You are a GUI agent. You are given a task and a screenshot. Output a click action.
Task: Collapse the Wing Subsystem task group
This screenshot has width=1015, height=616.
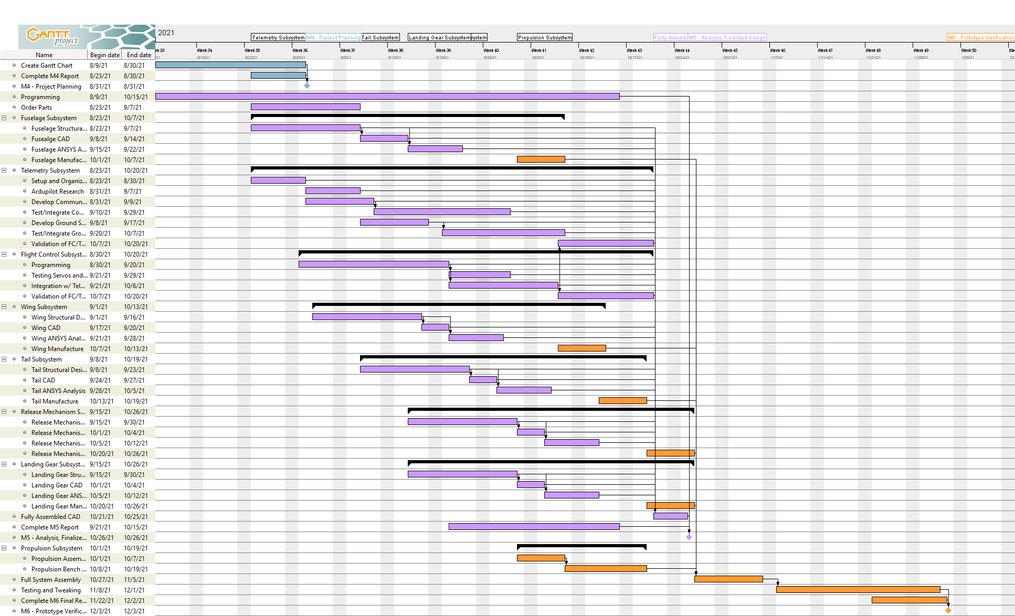pyautogui.click(x=4, y=307)
